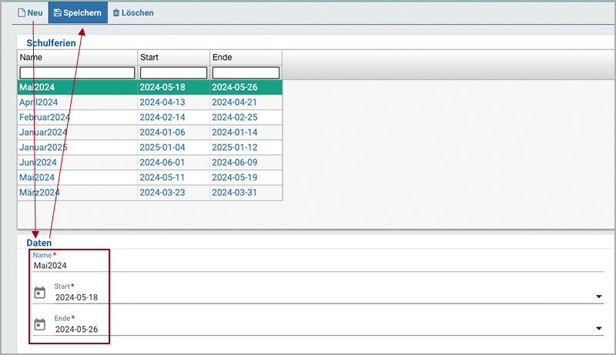The width and height of the screenshot is (616, 355).
Task: Click end date 2024-01-14 cell
Action: pyautogui.click(x=246, y=132)
